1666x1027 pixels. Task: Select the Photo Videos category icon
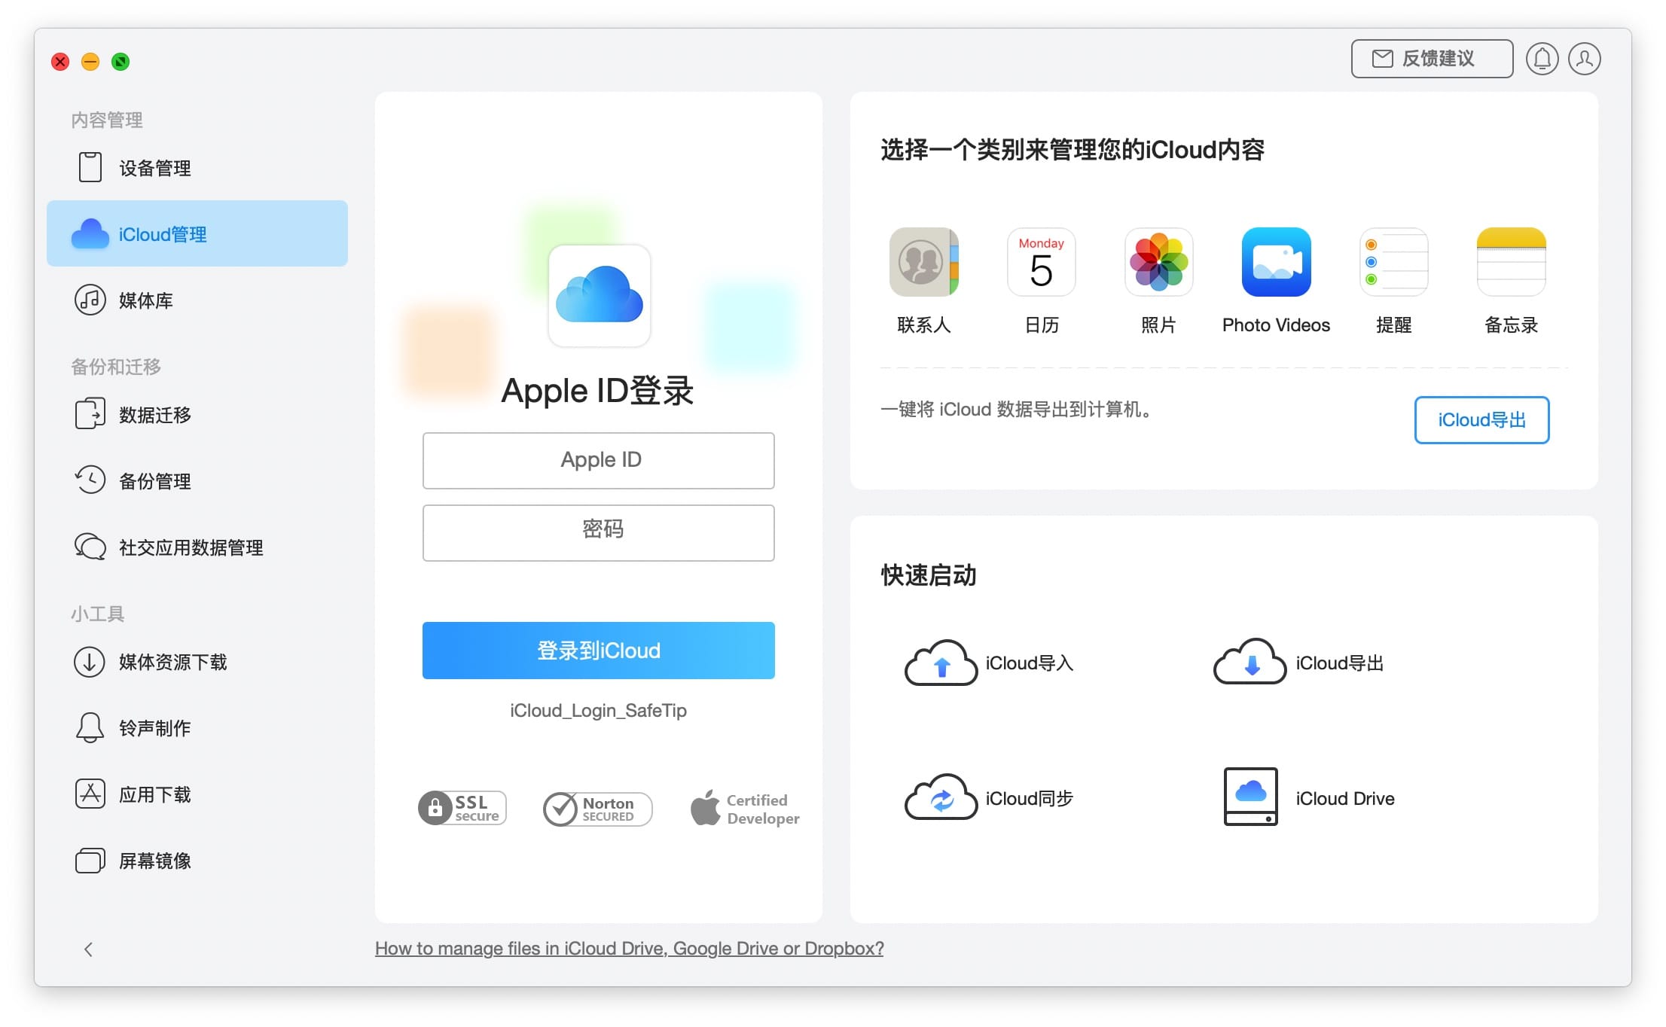click(1277, 263)
